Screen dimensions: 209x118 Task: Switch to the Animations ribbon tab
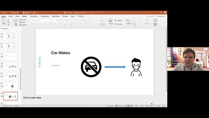click(45, 16)
